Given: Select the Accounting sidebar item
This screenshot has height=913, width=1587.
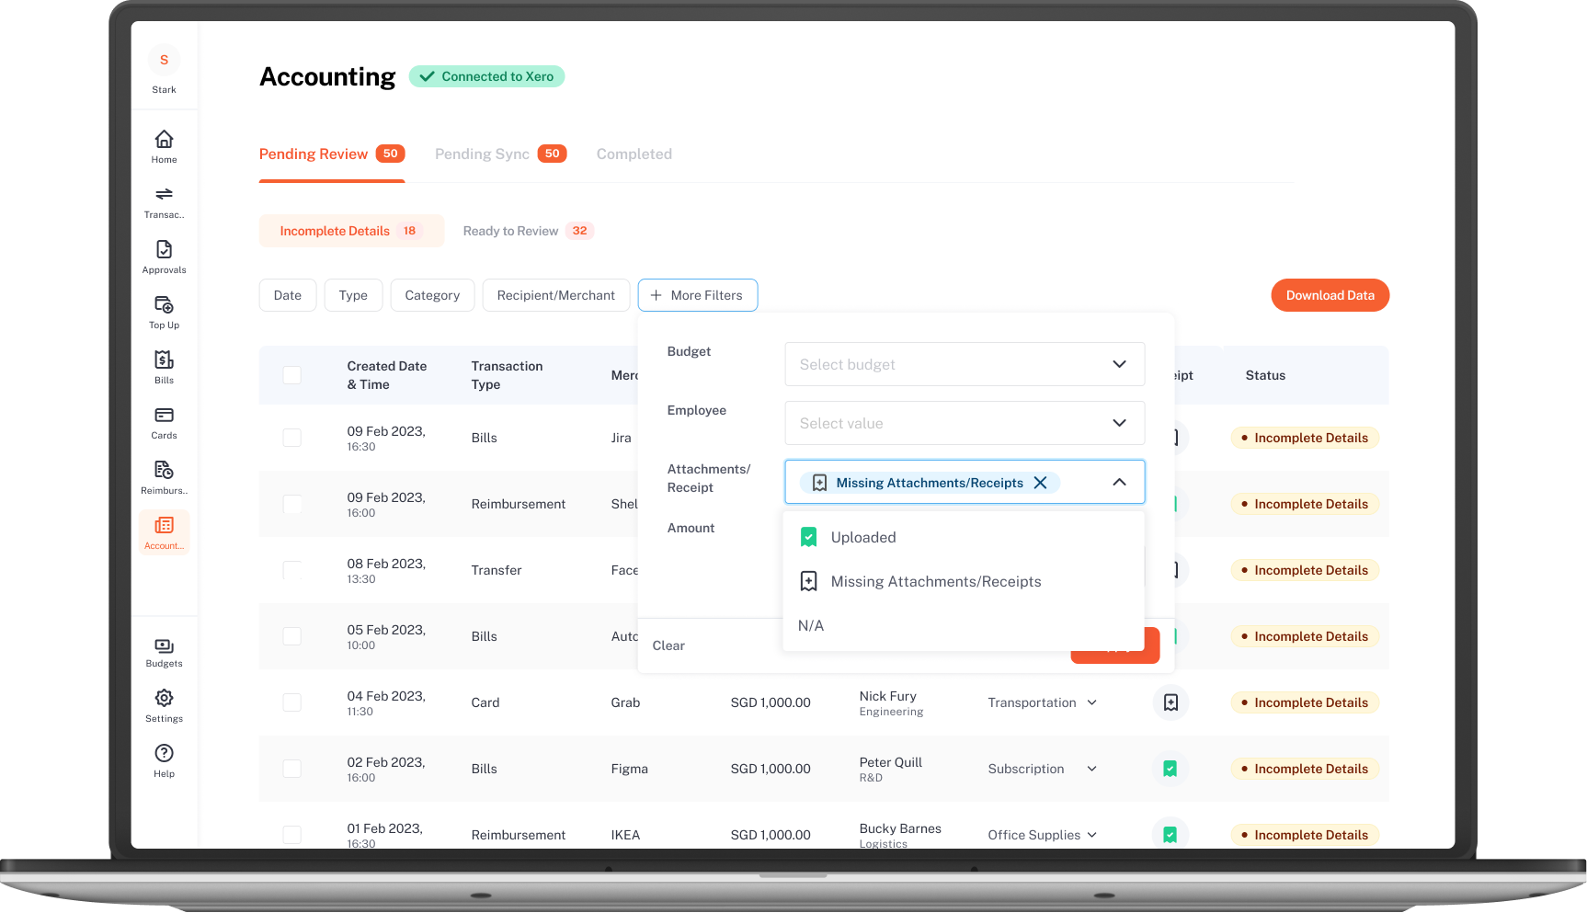Looking at the screenshot, I should (x=164, y=532).
